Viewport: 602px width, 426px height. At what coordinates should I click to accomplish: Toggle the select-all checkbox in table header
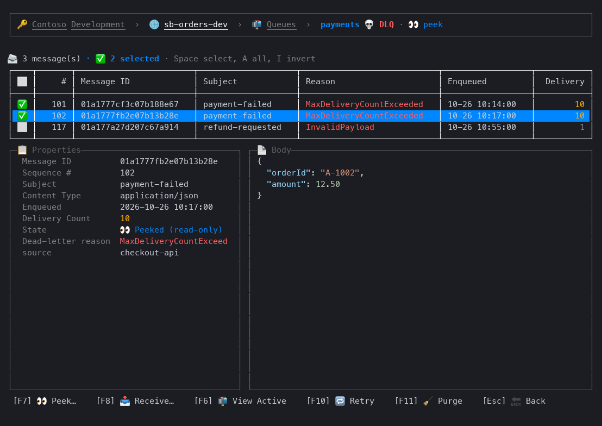22,82
